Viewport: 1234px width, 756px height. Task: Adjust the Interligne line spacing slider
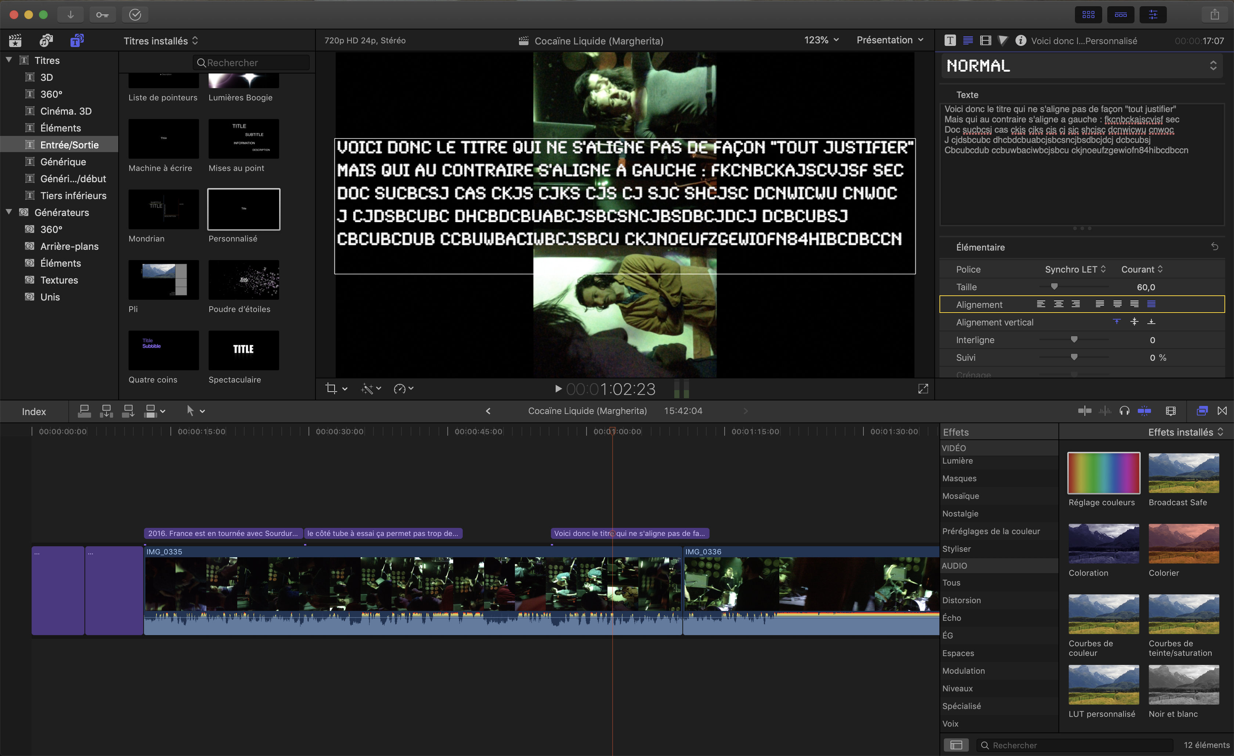(1074, 340)
